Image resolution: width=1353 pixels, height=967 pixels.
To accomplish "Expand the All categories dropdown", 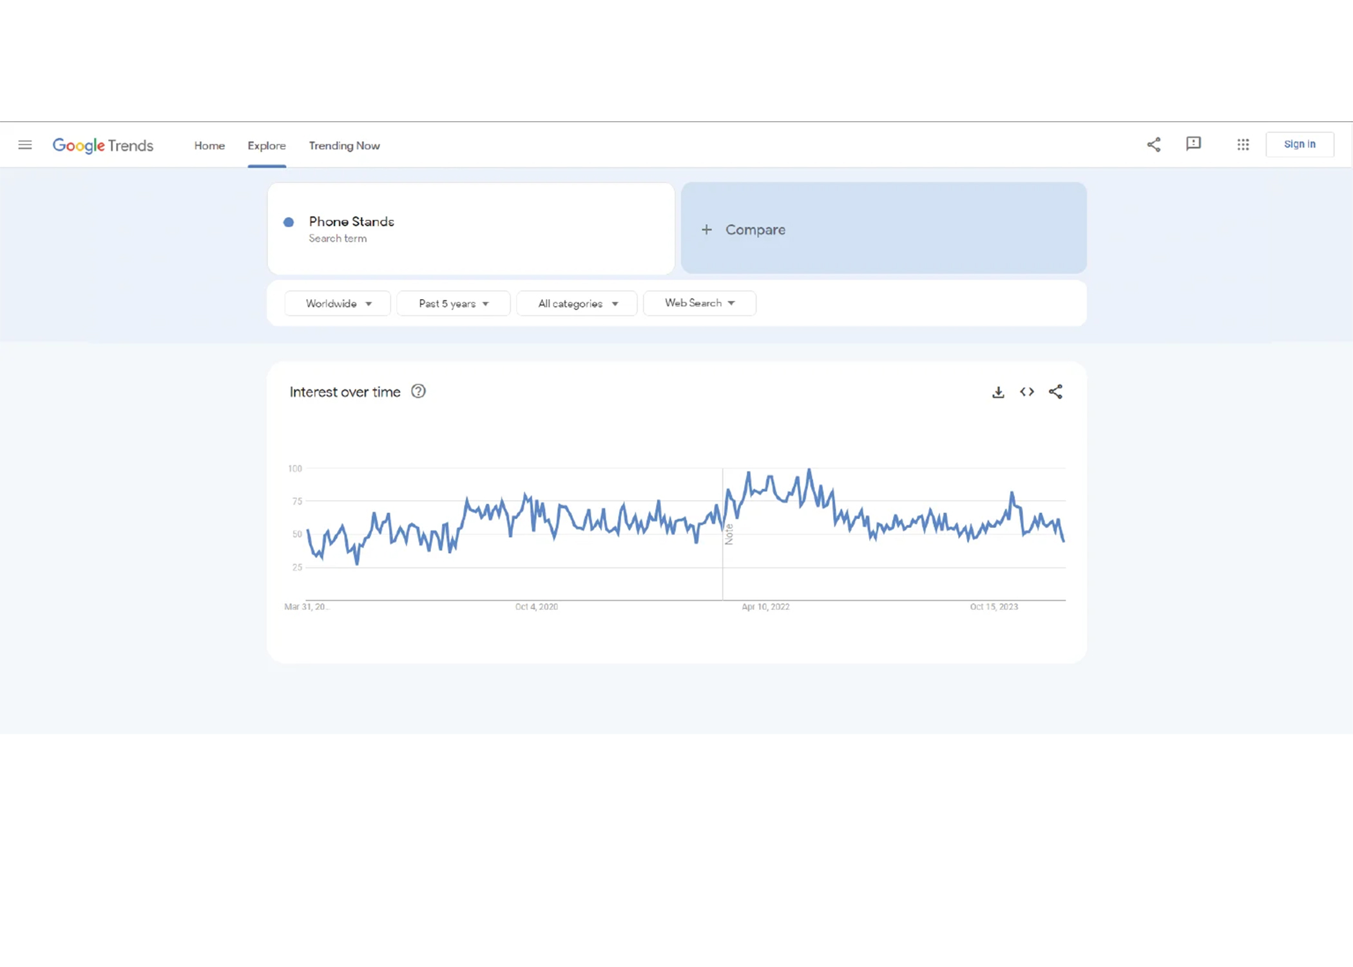I will [x=577, y=304].
